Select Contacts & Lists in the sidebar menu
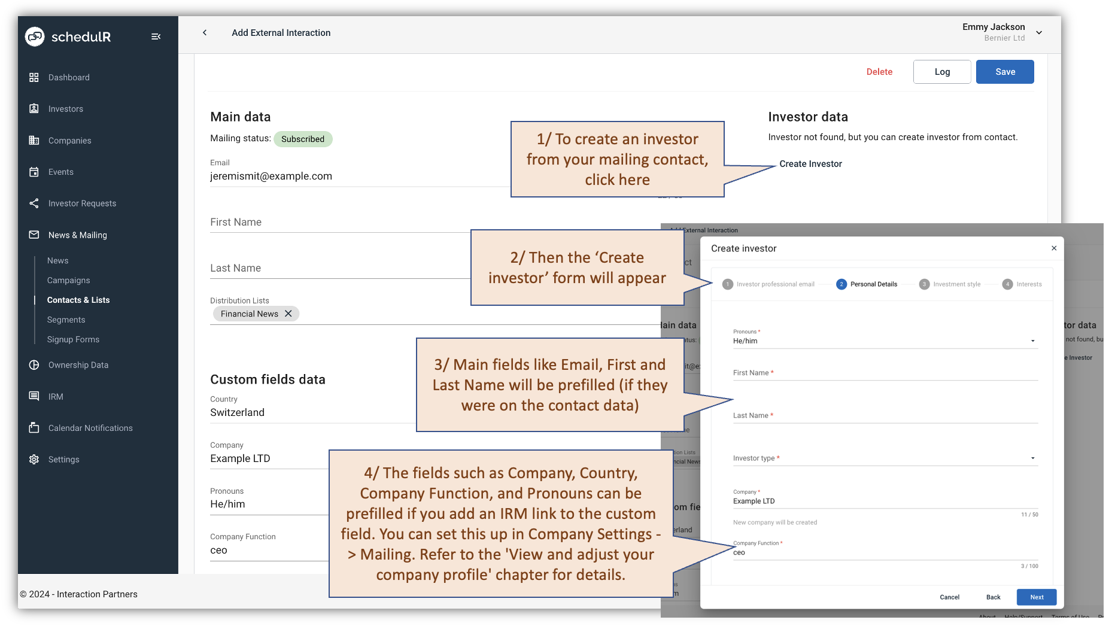Viewport: 1118px width, 626px height. (78, 300)
